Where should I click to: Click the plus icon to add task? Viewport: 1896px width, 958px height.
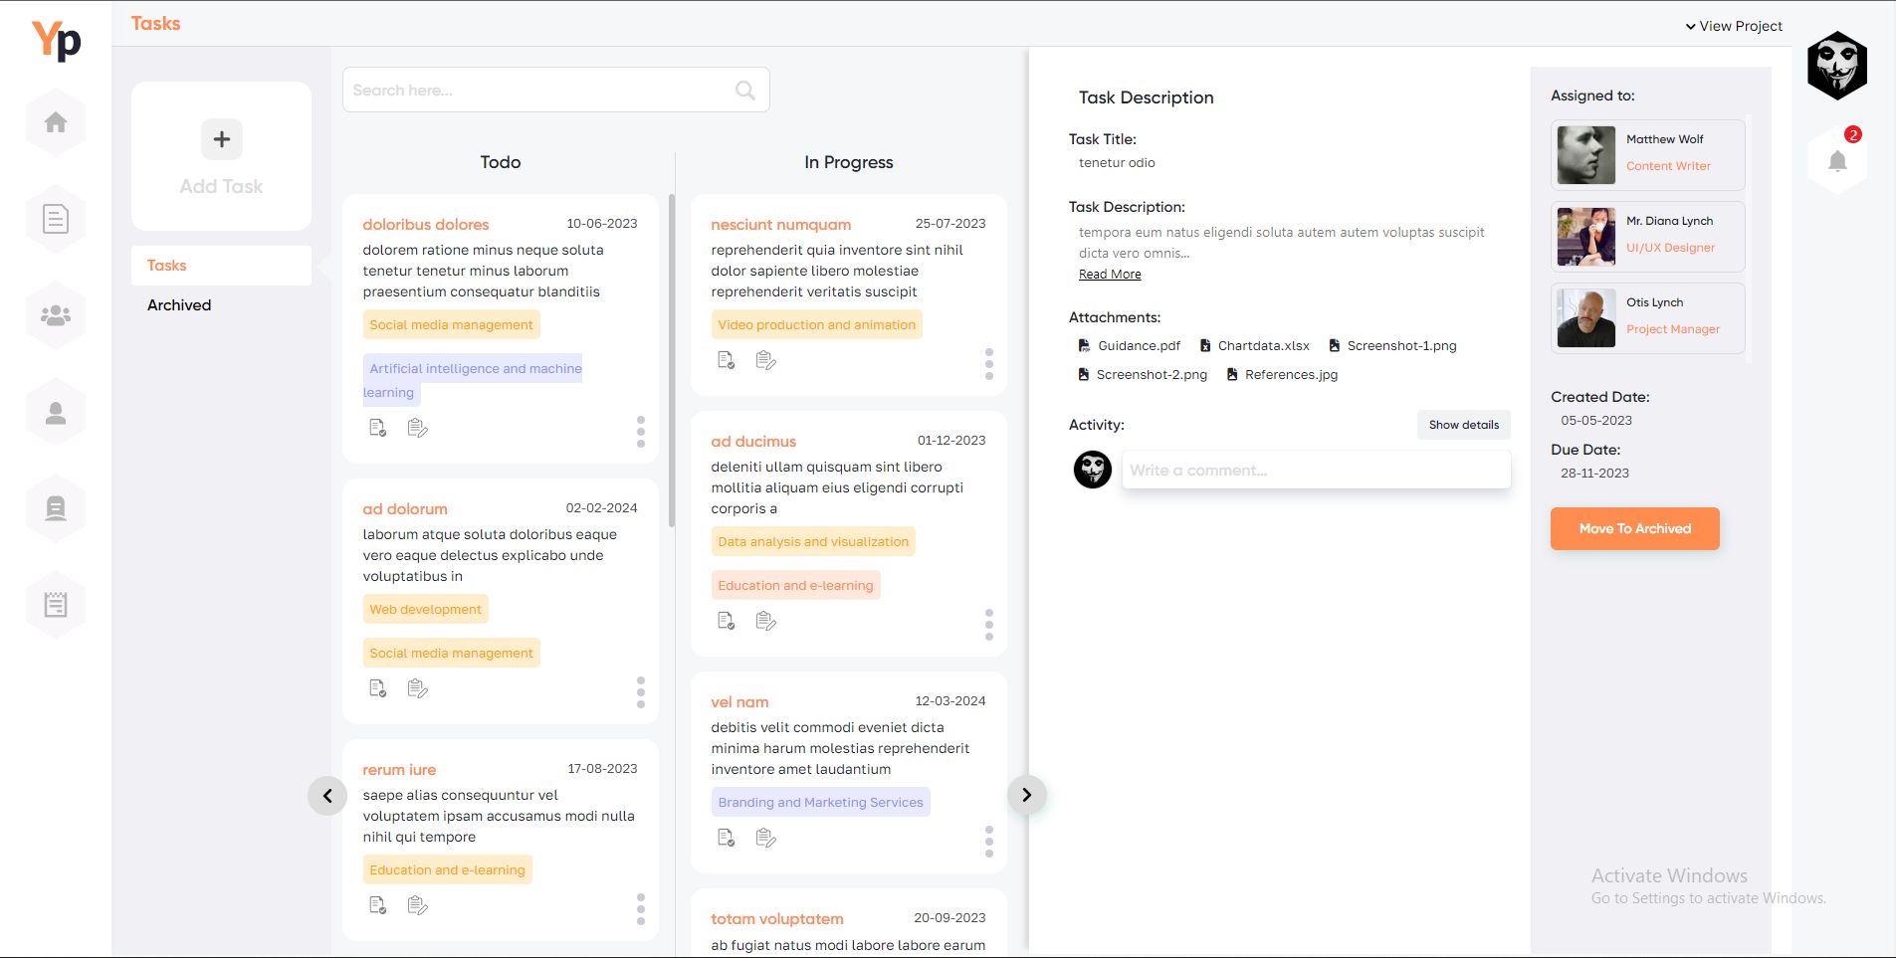pyautogui.click(x=221, y=139)
